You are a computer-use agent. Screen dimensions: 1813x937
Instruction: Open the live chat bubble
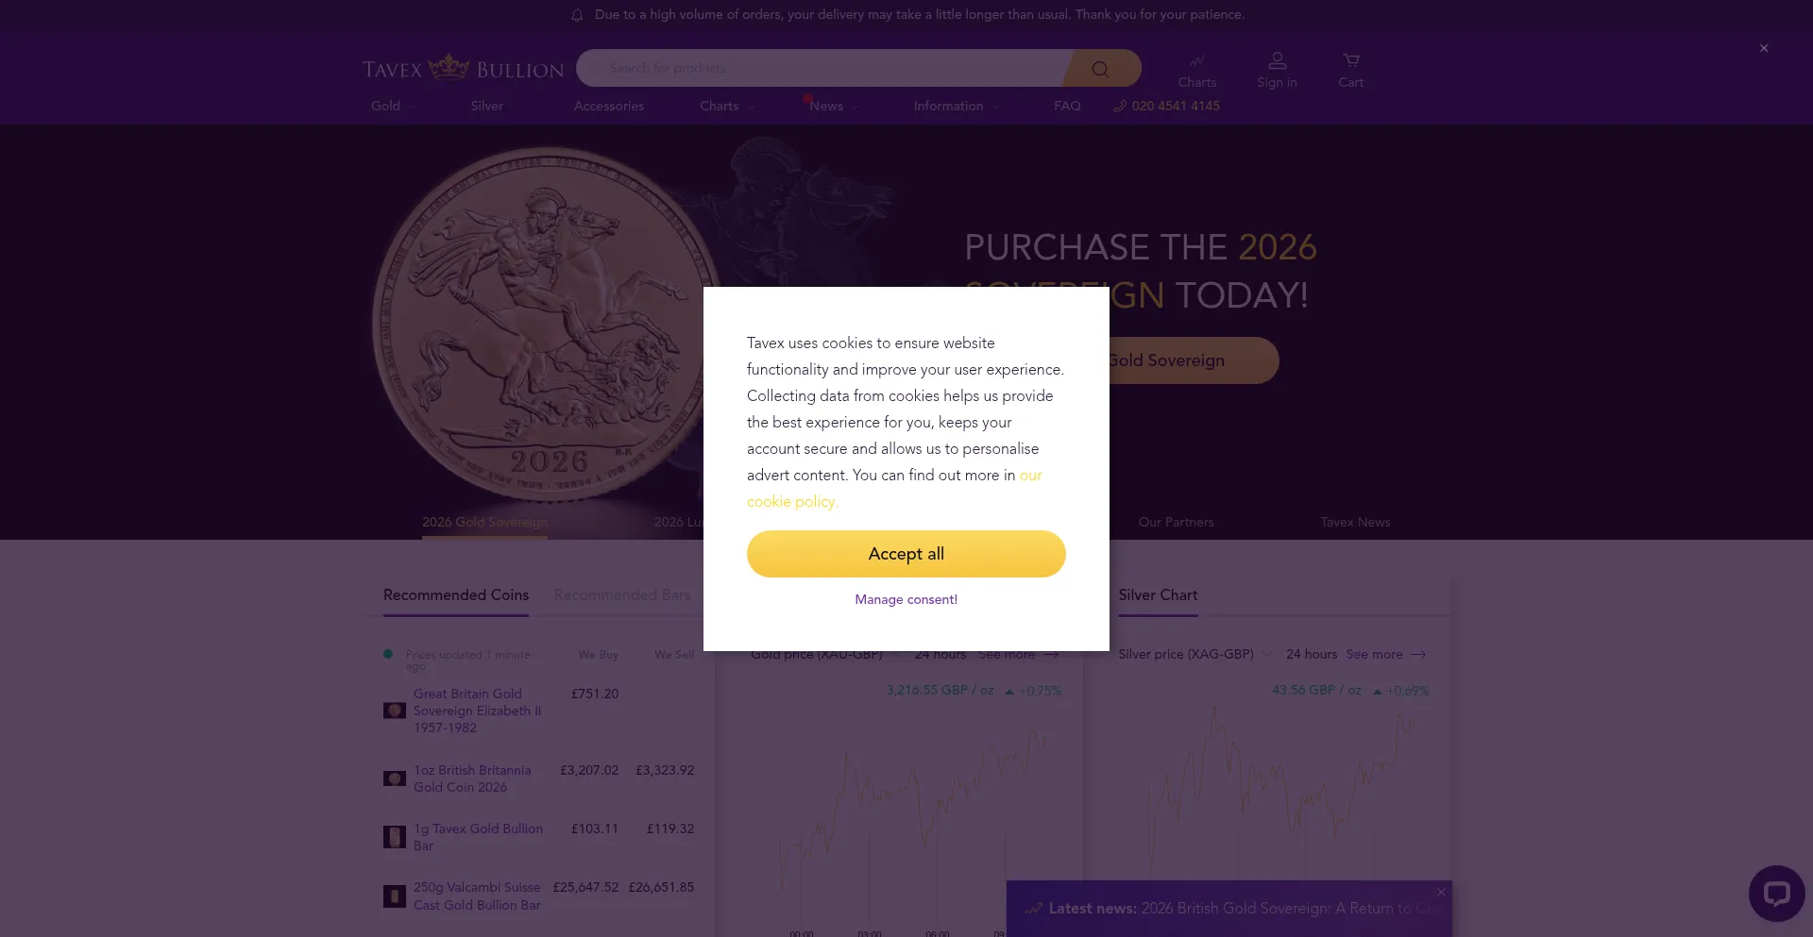tap(1776, 893)
